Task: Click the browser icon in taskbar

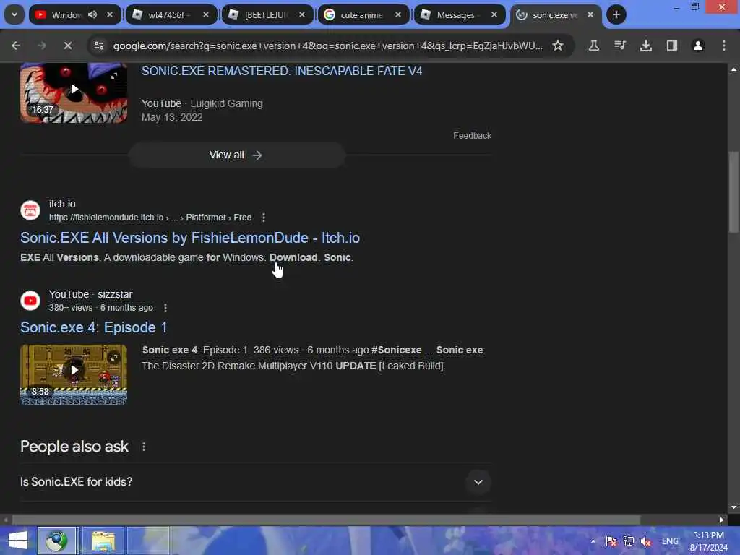Action: pos(56,541)
